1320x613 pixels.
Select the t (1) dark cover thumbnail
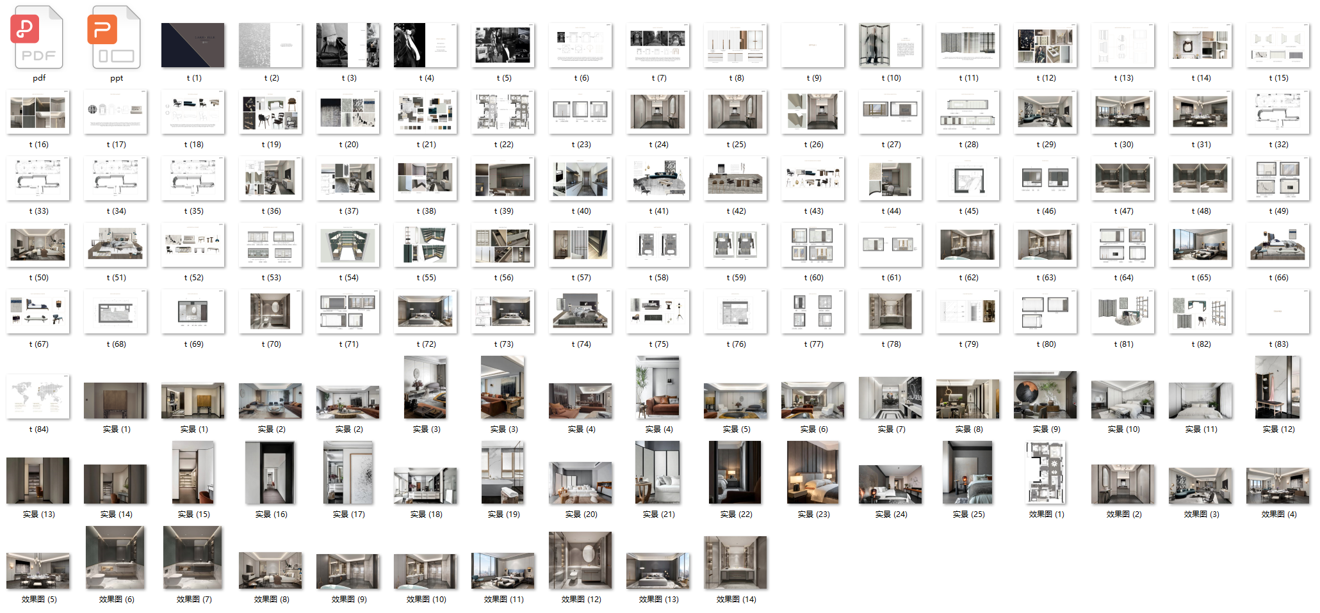tap(193, 45)
